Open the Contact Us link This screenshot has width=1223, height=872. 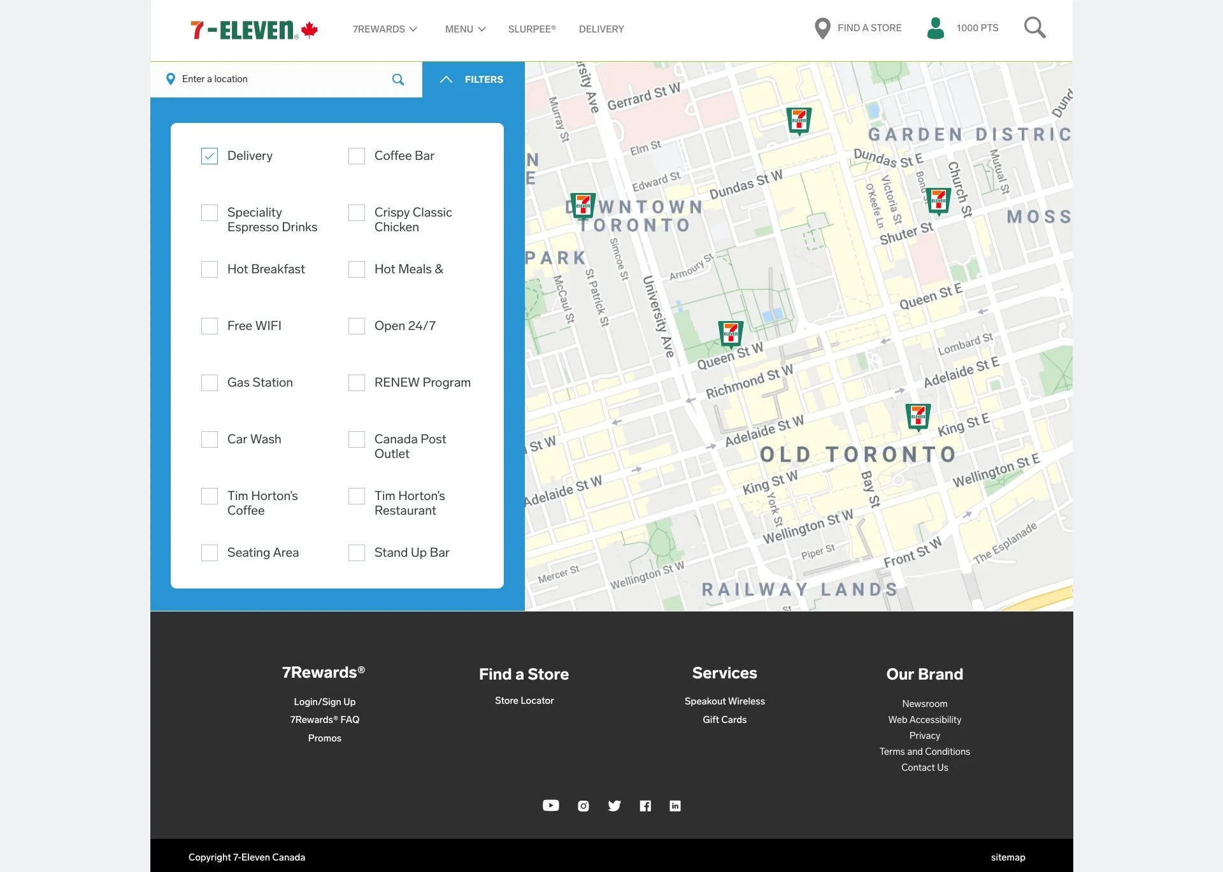pos(925,768)
